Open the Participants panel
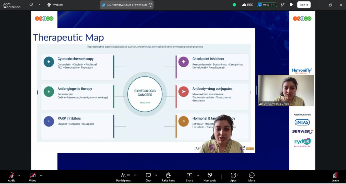The image size is (346, 184). pos(123,177)
